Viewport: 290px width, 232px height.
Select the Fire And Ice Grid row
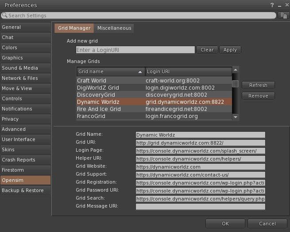point(154,109)
